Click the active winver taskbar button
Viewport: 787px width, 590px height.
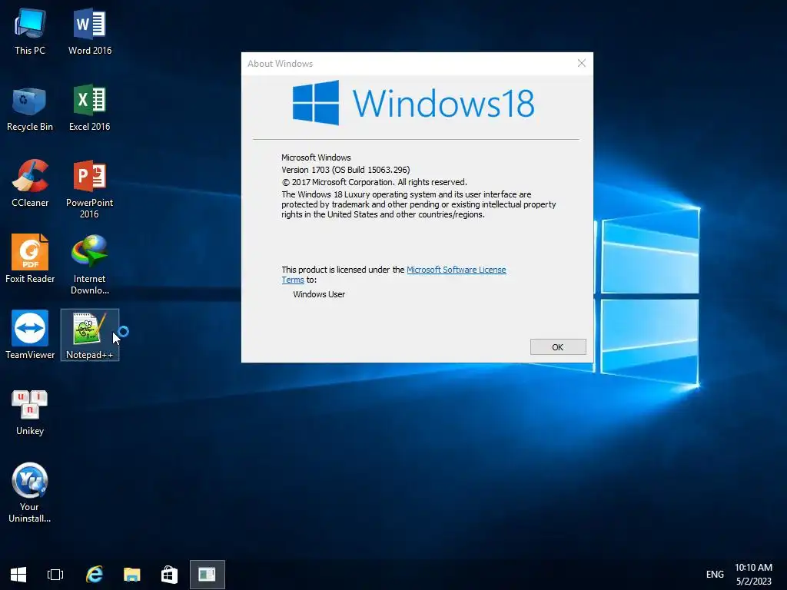[208, 575]
